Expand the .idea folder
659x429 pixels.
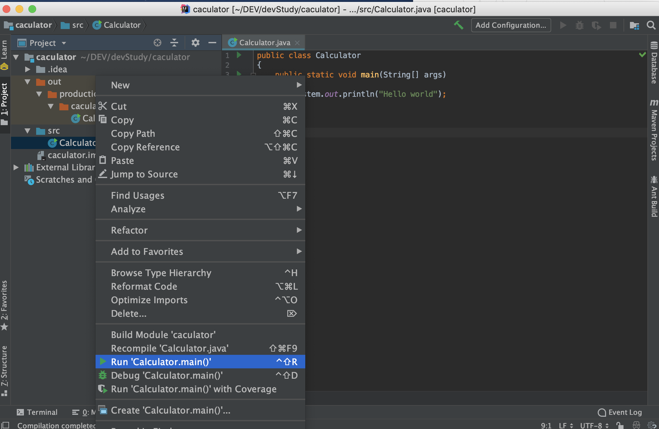28,69
